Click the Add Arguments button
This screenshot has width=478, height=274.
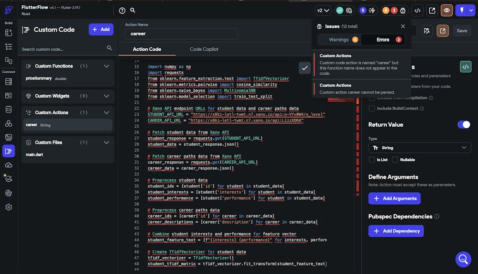coord(394,198)
